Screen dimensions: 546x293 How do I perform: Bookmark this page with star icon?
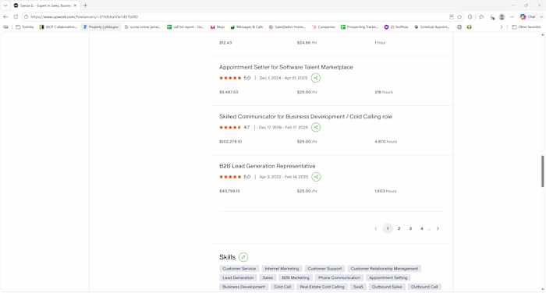(459, 16)
